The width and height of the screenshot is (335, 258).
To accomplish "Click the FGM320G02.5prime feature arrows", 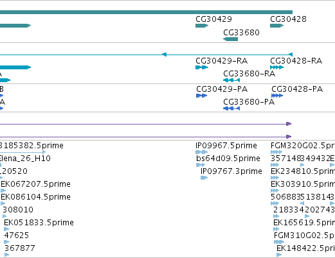I will coord(276,152).
